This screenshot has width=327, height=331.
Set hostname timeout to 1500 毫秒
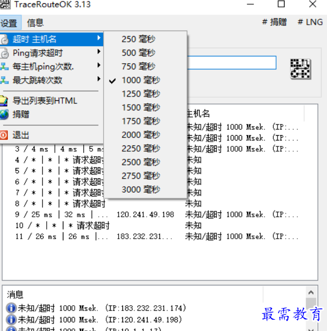click(x=146, y=107)
